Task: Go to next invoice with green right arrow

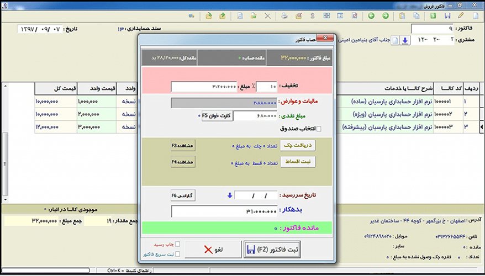Action: click(x=386, y=16)
